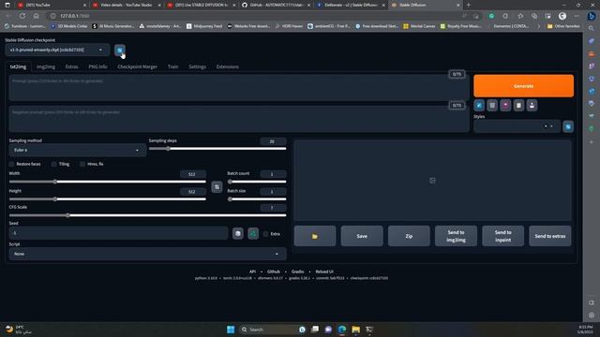Open PNG Info tab
This screenshot has height=337, width=600.
[x=97, y=66]
